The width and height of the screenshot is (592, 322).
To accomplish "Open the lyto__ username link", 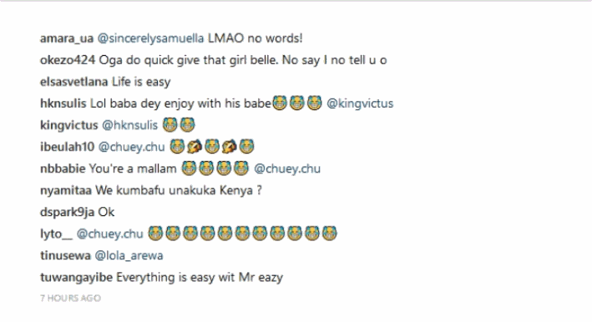I will 56,234.
